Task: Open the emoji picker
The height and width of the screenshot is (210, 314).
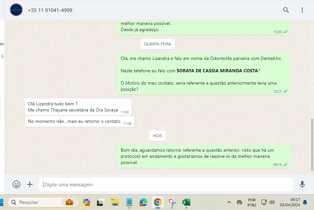Action: [17, 184]
